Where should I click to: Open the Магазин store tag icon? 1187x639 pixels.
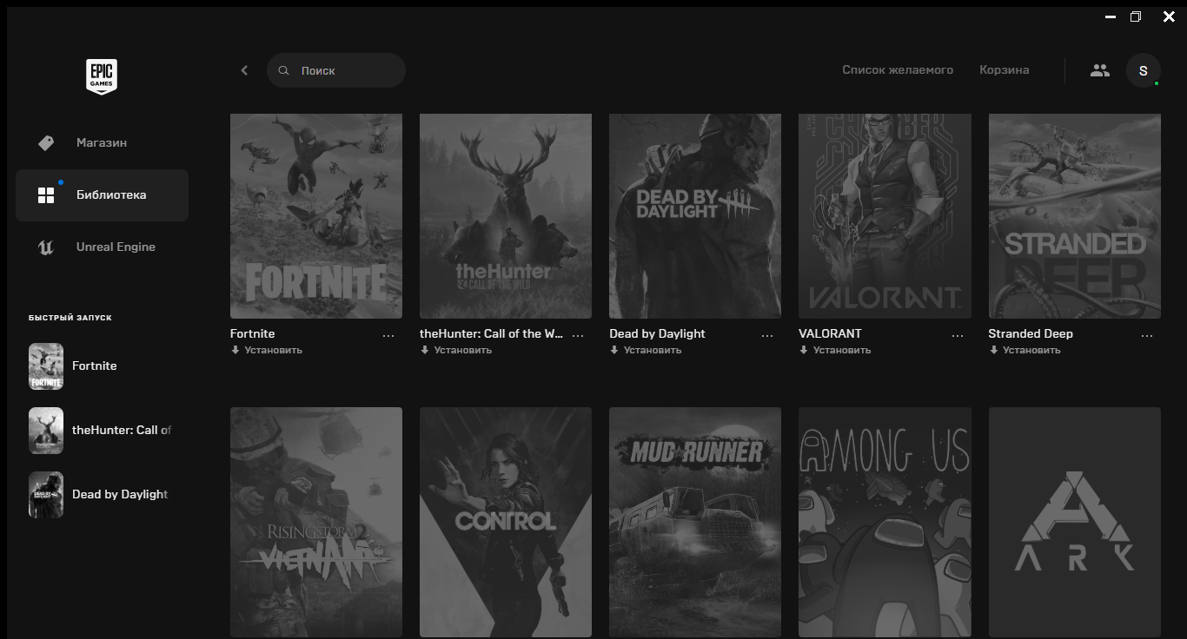pyautogui.click(x=46, y=143)
